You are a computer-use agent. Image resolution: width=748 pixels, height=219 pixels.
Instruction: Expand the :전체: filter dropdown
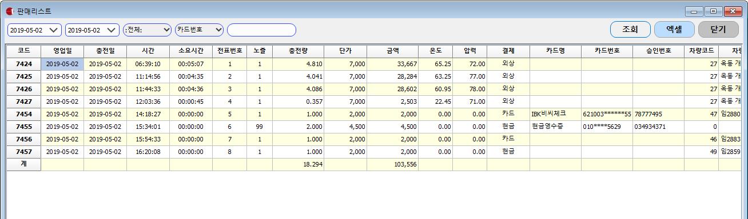click(x=147, y=30)
